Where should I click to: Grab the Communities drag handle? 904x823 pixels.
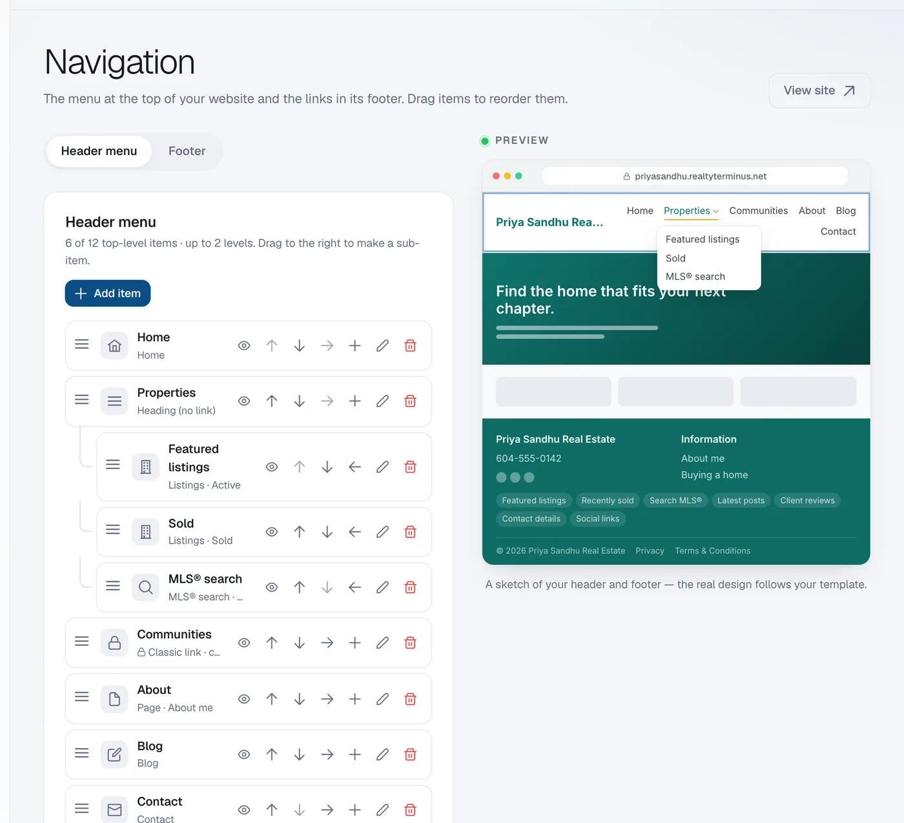coord(81,641)
